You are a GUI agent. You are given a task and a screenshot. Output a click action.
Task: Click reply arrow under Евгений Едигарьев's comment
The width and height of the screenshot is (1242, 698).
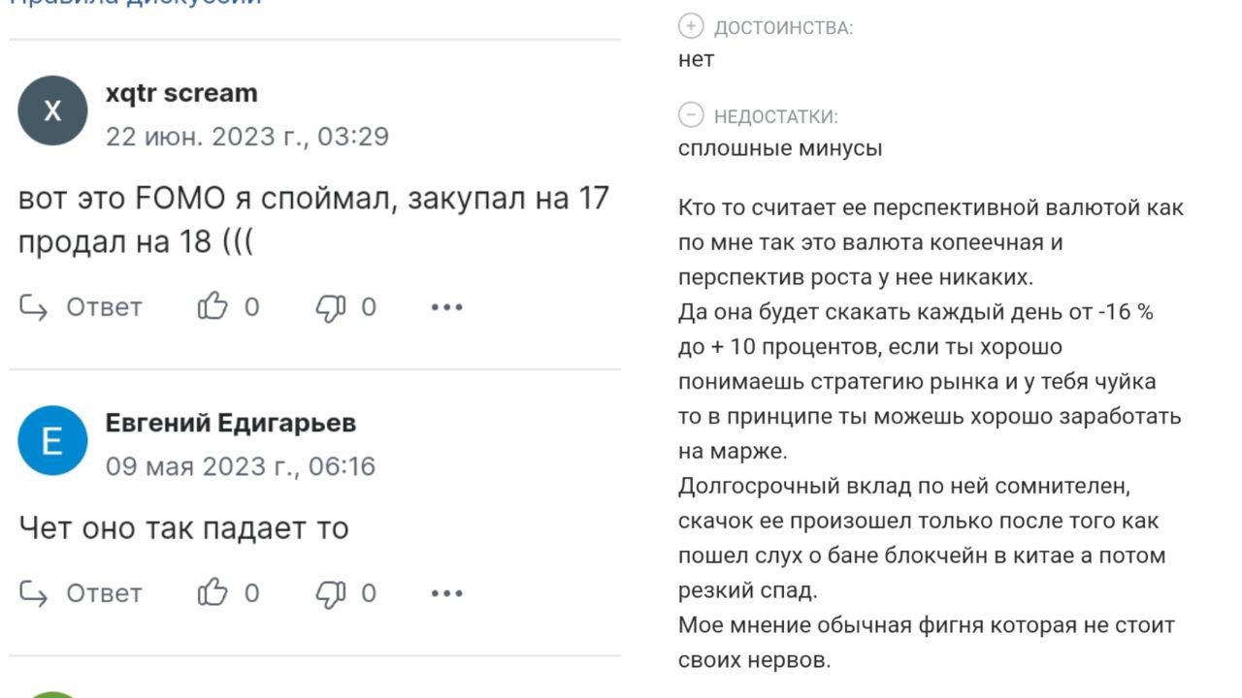(34, 592)
